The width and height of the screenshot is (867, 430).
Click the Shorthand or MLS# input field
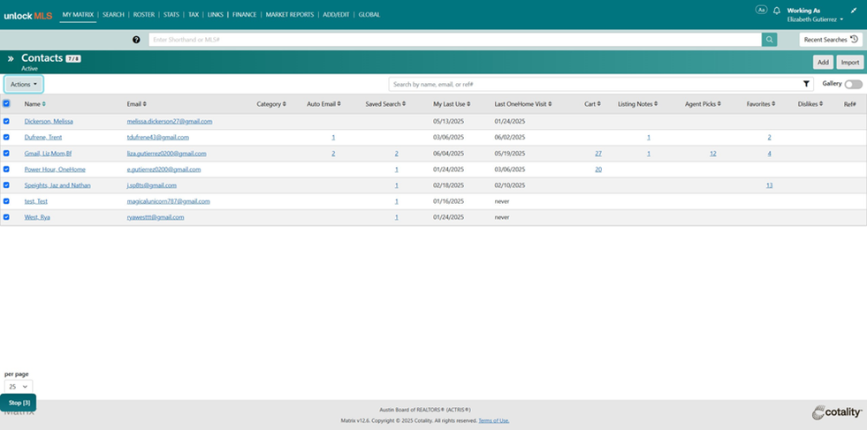pos(455,40)
